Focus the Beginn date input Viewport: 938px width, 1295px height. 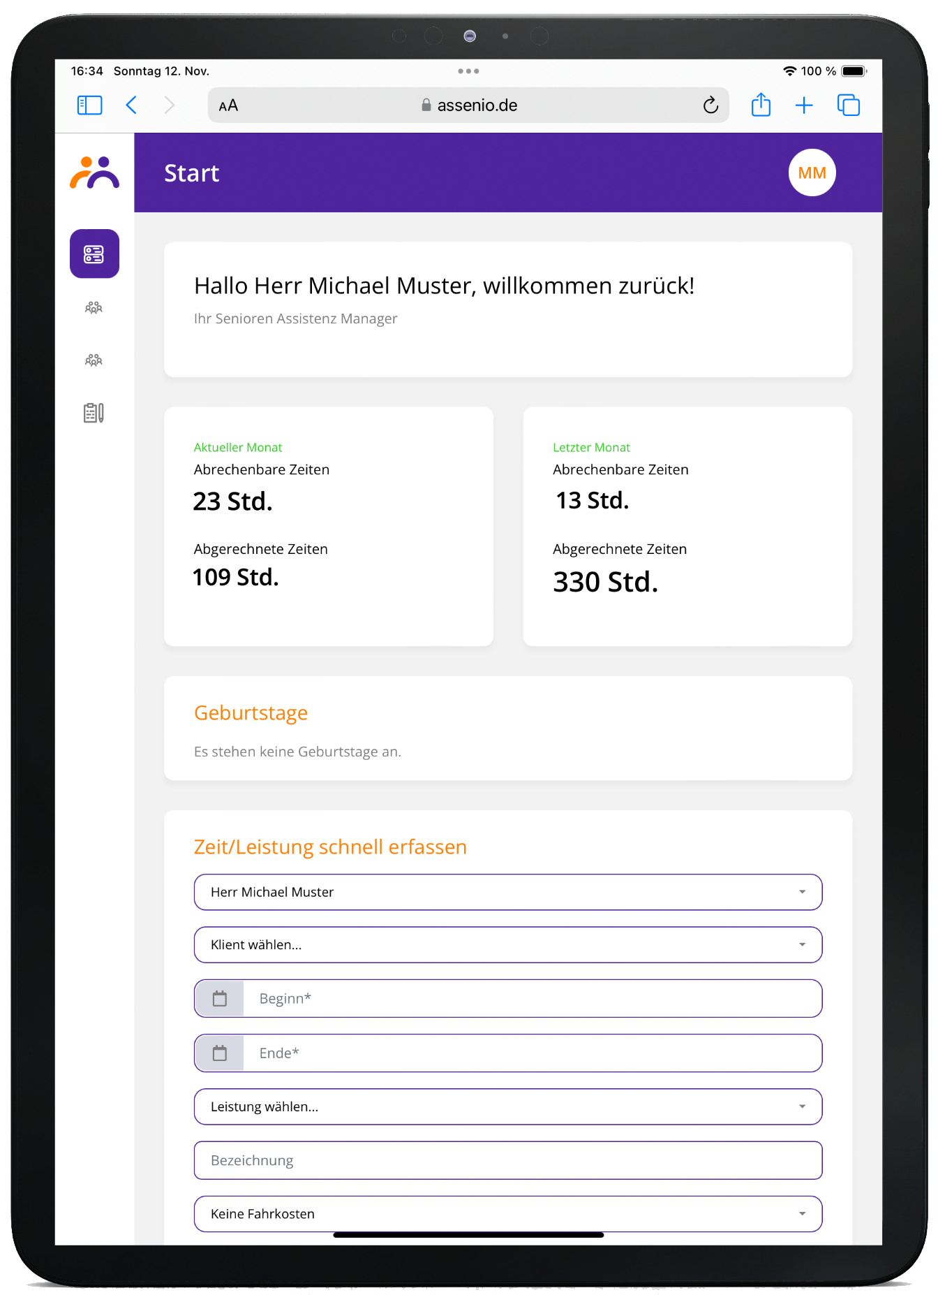(532, 999)
